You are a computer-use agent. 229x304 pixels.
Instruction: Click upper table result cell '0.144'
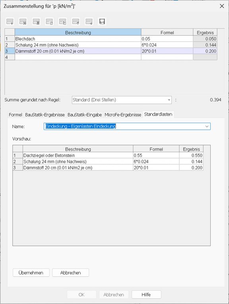205,45
